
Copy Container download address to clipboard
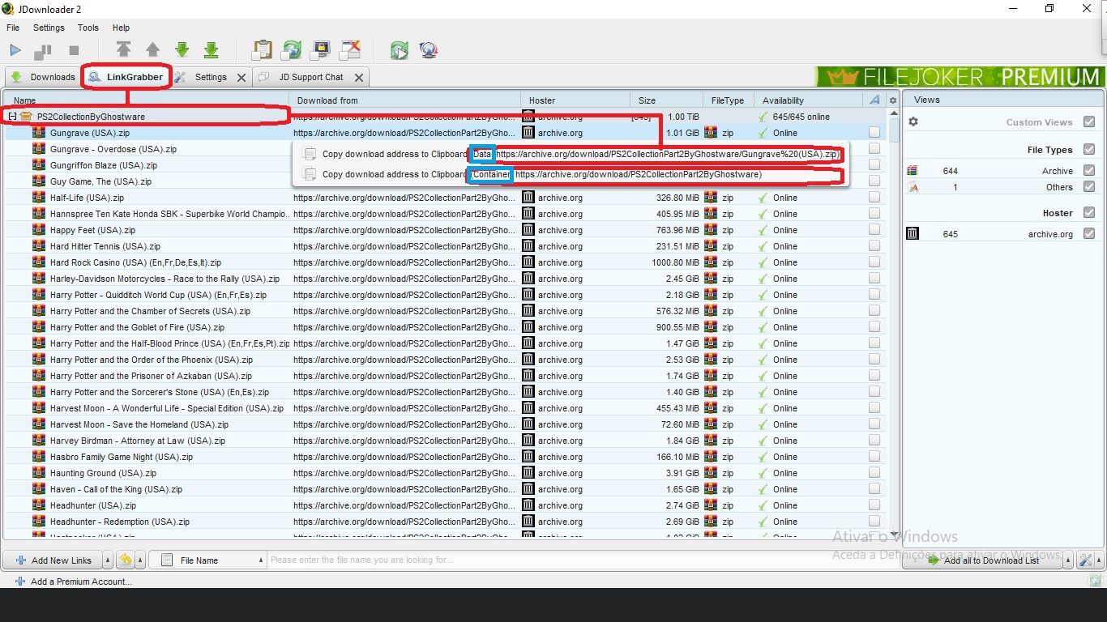571,174
